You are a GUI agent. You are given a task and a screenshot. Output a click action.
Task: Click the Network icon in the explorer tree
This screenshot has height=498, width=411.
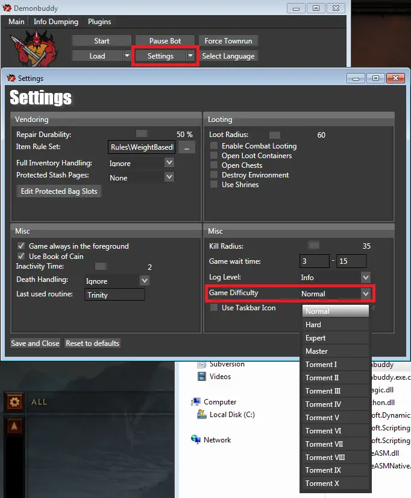[196, 440]
